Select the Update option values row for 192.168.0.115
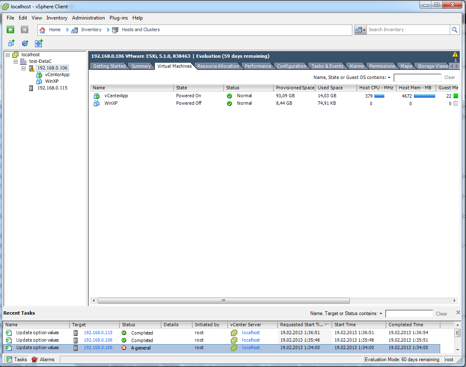The image size is (466, 367). tap(222, 333)
